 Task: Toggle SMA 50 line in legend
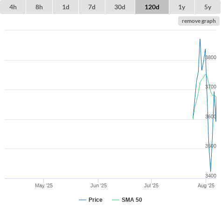pos(127,200)
